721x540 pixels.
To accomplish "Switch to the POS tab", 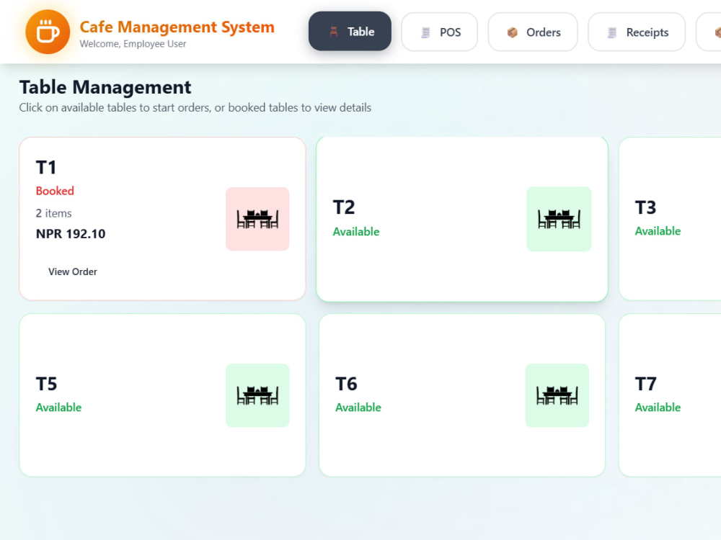I will 440,32.
